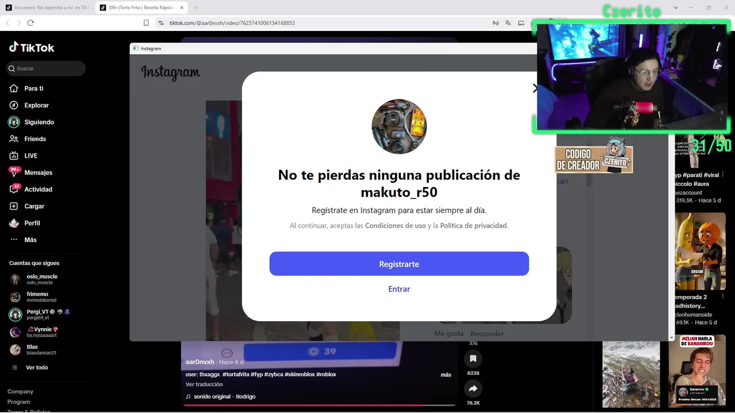735x413 pixels.
Task: Click Responder under the comment
Action: pyautogui.click(x=487, y=334)
